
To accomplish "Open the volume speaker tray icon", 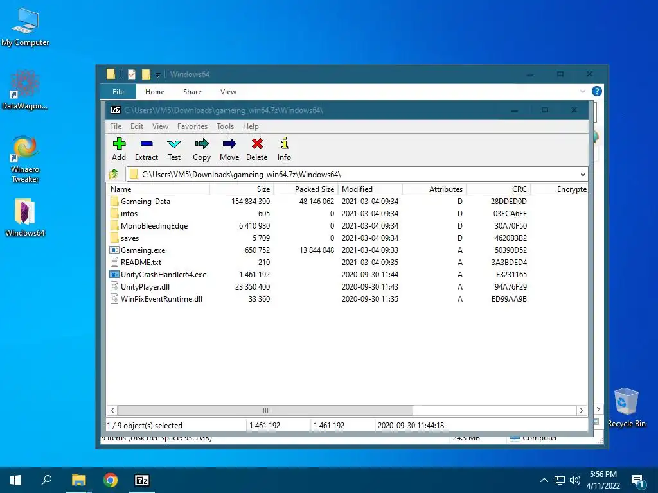I will coord(575,480).
